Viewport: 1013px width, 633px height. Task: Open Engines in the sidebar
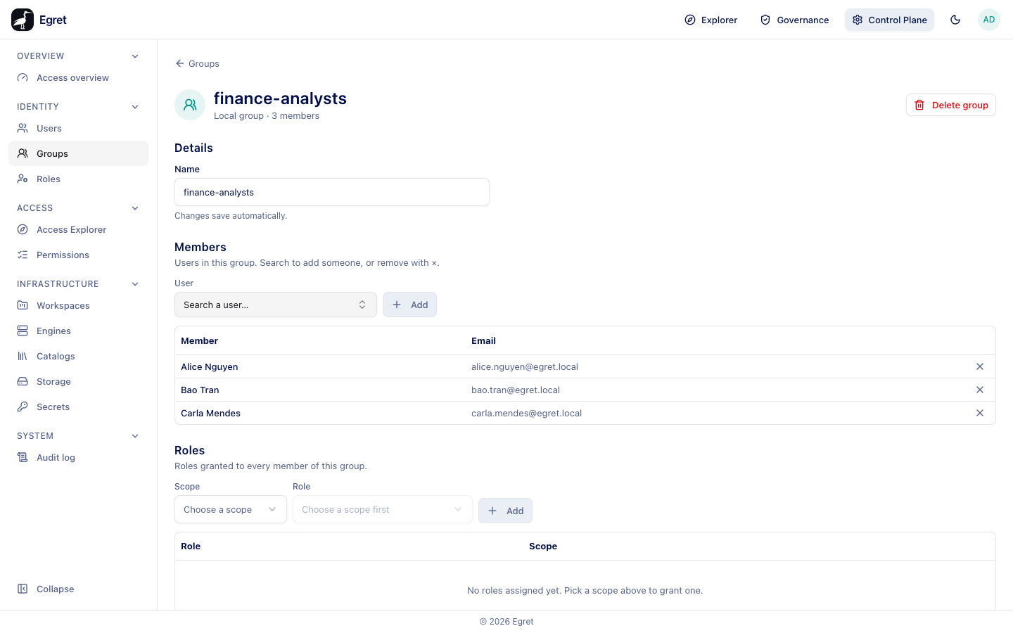[78, 331]
